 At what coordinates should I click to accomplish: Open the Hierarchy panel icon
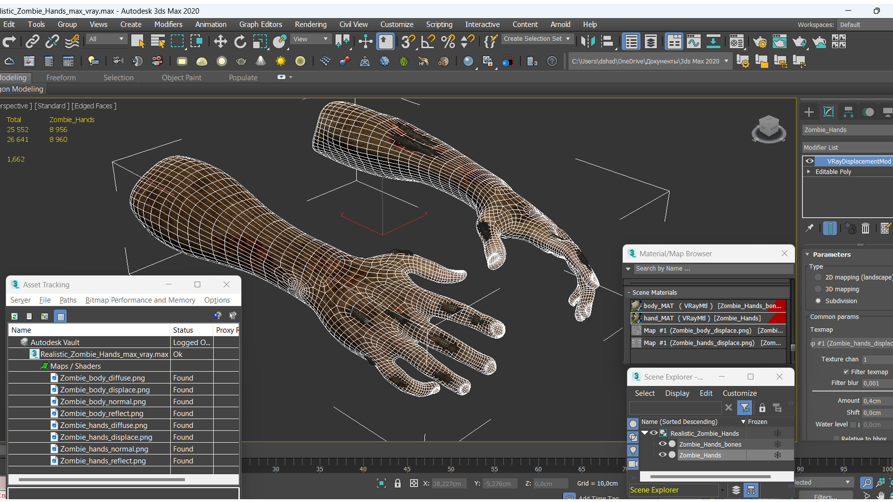coord(848,112)
